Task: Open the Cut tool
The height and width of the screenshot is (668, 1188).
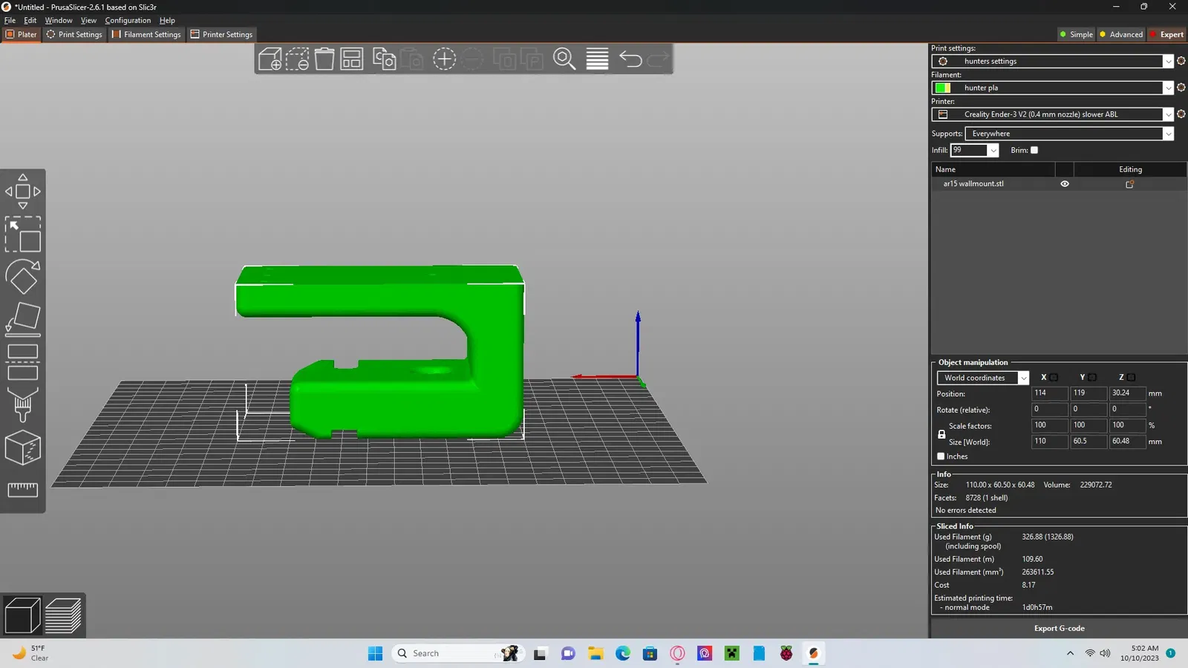Action: (x=23, y=362)
